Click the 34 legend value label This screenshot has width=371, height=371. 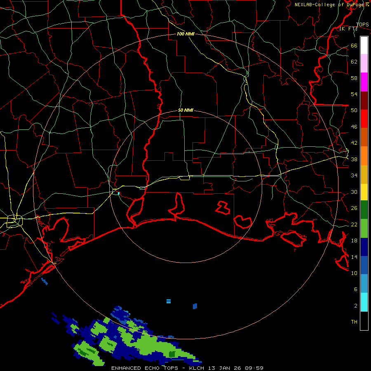coord(354,176)
